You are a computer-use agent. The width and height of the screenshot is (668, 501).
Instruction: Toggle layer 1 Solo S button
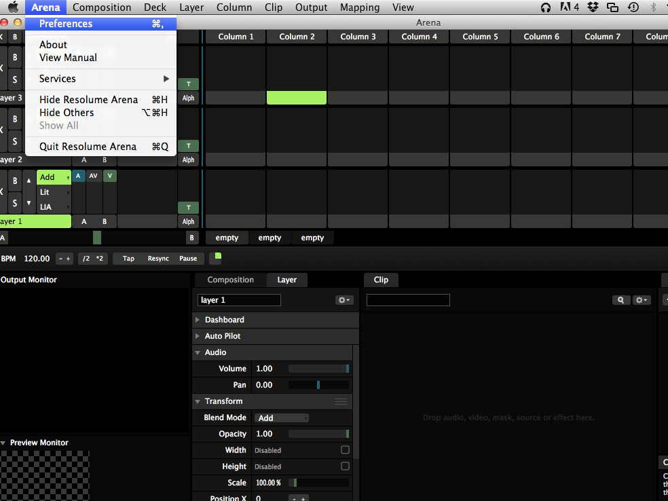15,203
